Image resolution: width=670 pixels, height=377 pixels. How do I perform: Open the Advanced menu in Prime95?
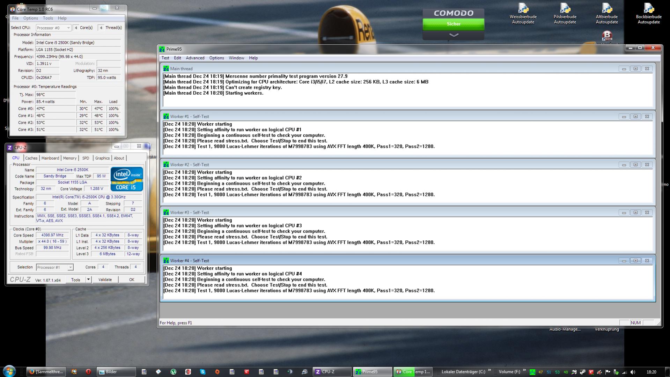tap(195, 58)
